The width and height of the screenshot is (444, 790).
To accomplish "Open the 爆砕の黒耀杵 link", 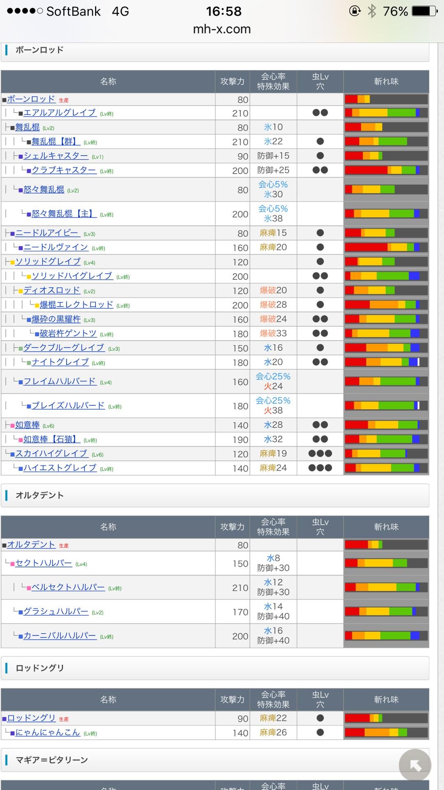I will point(56,319).
